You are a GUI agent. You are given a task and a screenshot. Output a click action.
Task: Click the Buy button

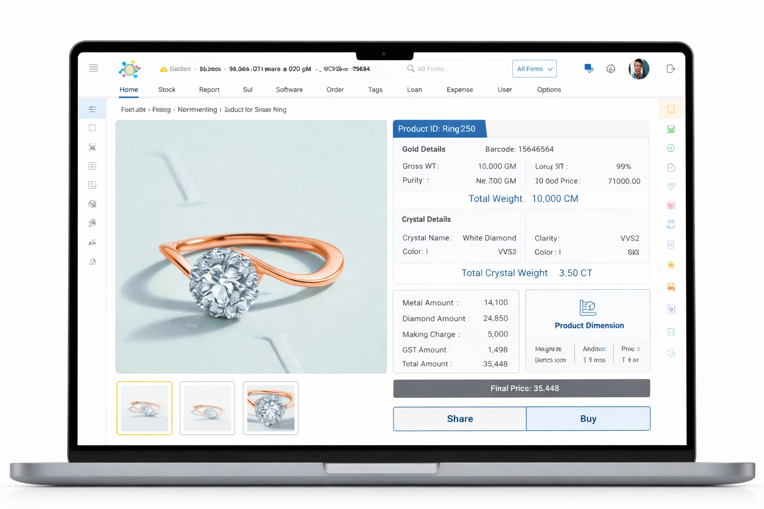[x=588, y=419]
